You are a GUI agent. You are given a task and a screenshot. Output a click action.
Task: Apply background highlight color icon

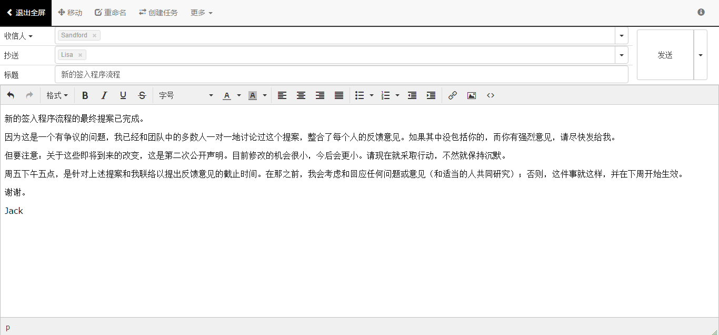pos(253,95)
